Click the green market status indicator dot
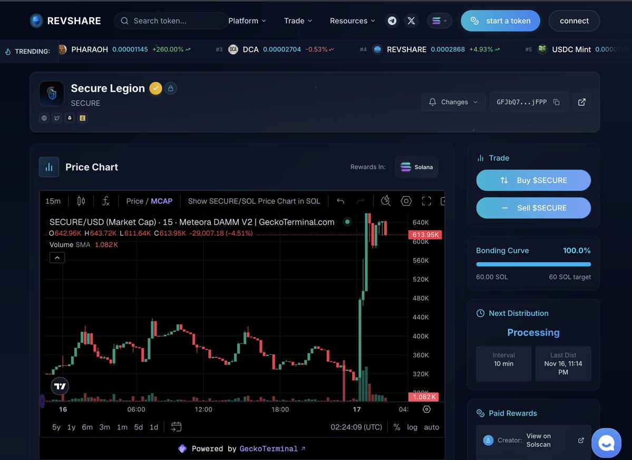The image size is (632, 460). point(347,222)
